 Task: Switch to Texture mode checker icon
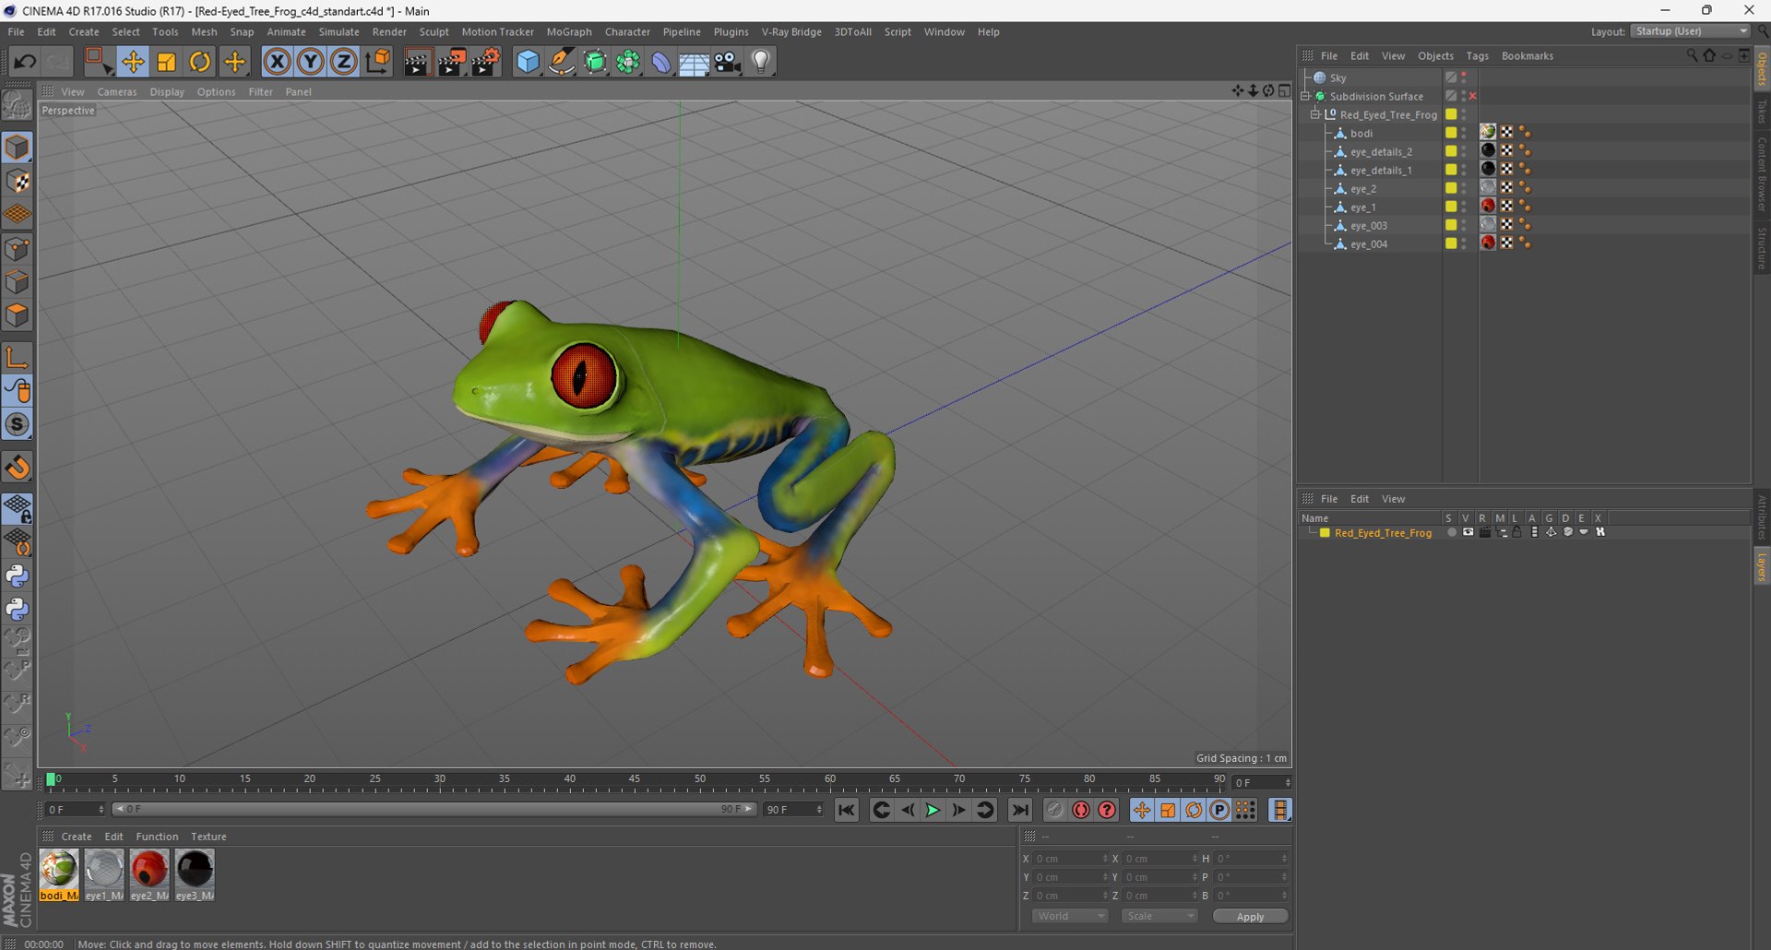(18, 181)
